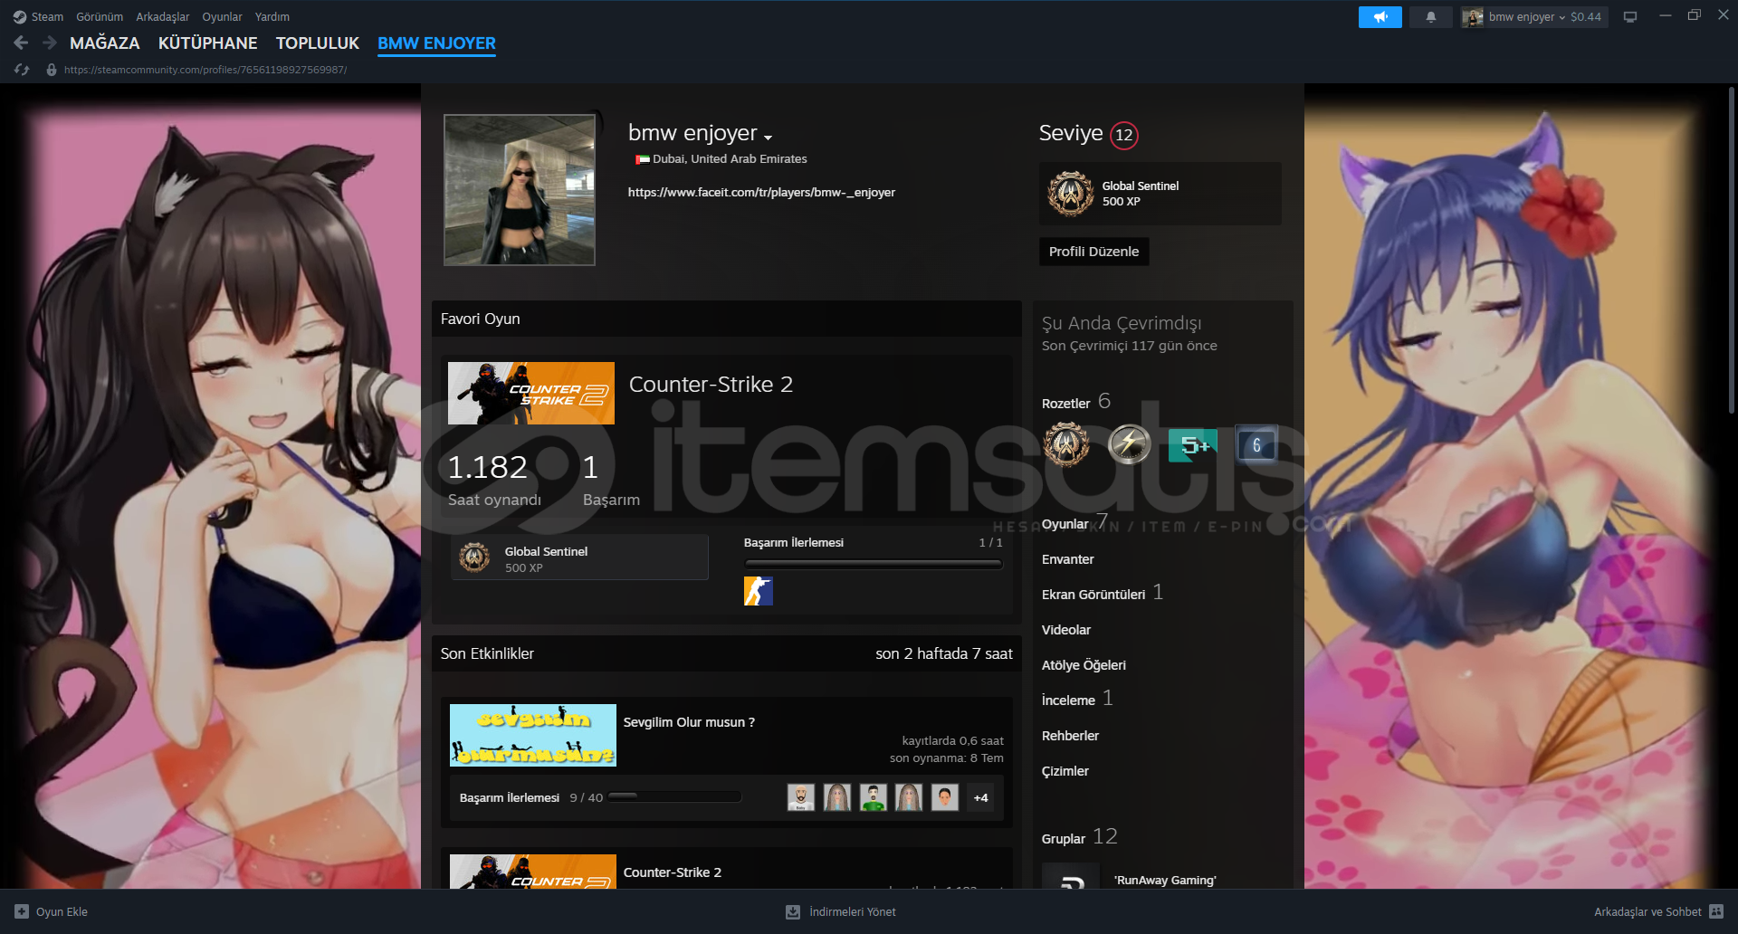
Task: Switch to TOPLULUK tab
Action: coord(318,43)
